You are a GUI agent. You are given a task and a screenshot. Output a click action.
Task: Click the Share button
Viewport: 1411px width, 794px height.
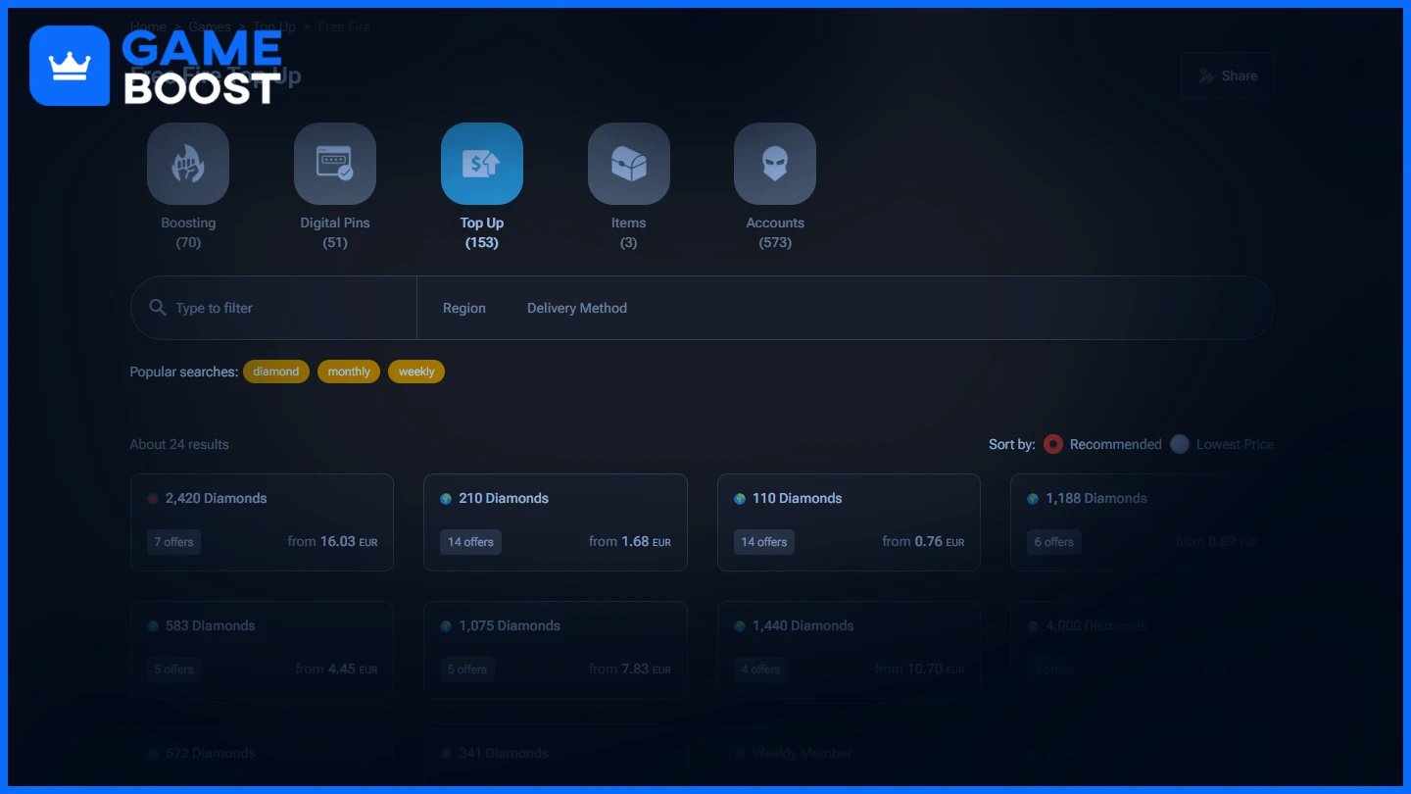[x=1228, y=75]
